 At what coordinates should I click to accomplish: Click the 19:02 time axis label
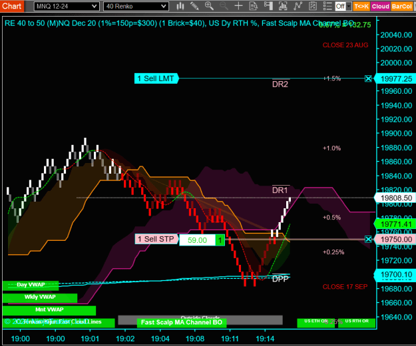click(125, 339)
